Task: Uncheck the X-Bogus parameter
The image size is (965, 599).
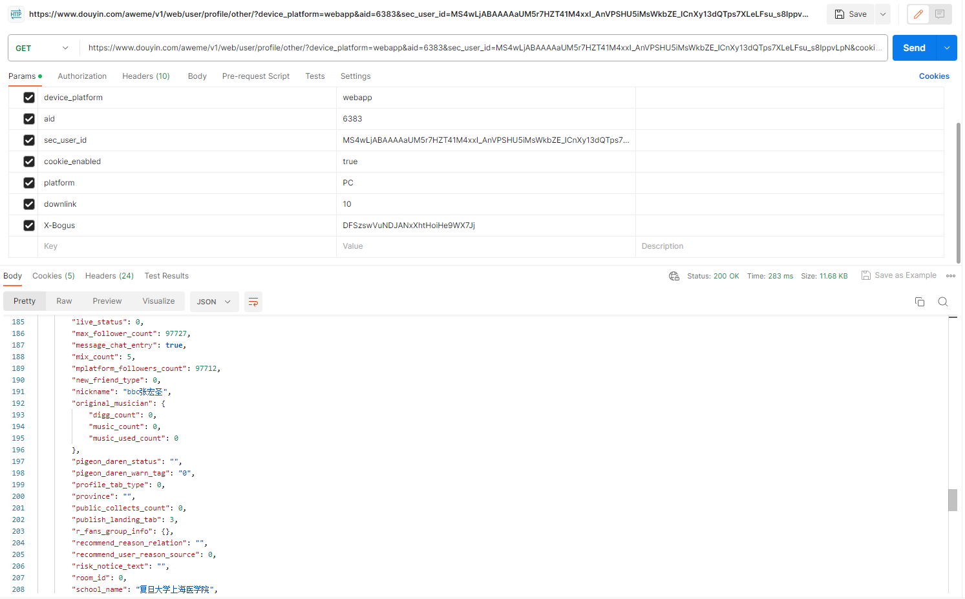Action: [29, 226]
